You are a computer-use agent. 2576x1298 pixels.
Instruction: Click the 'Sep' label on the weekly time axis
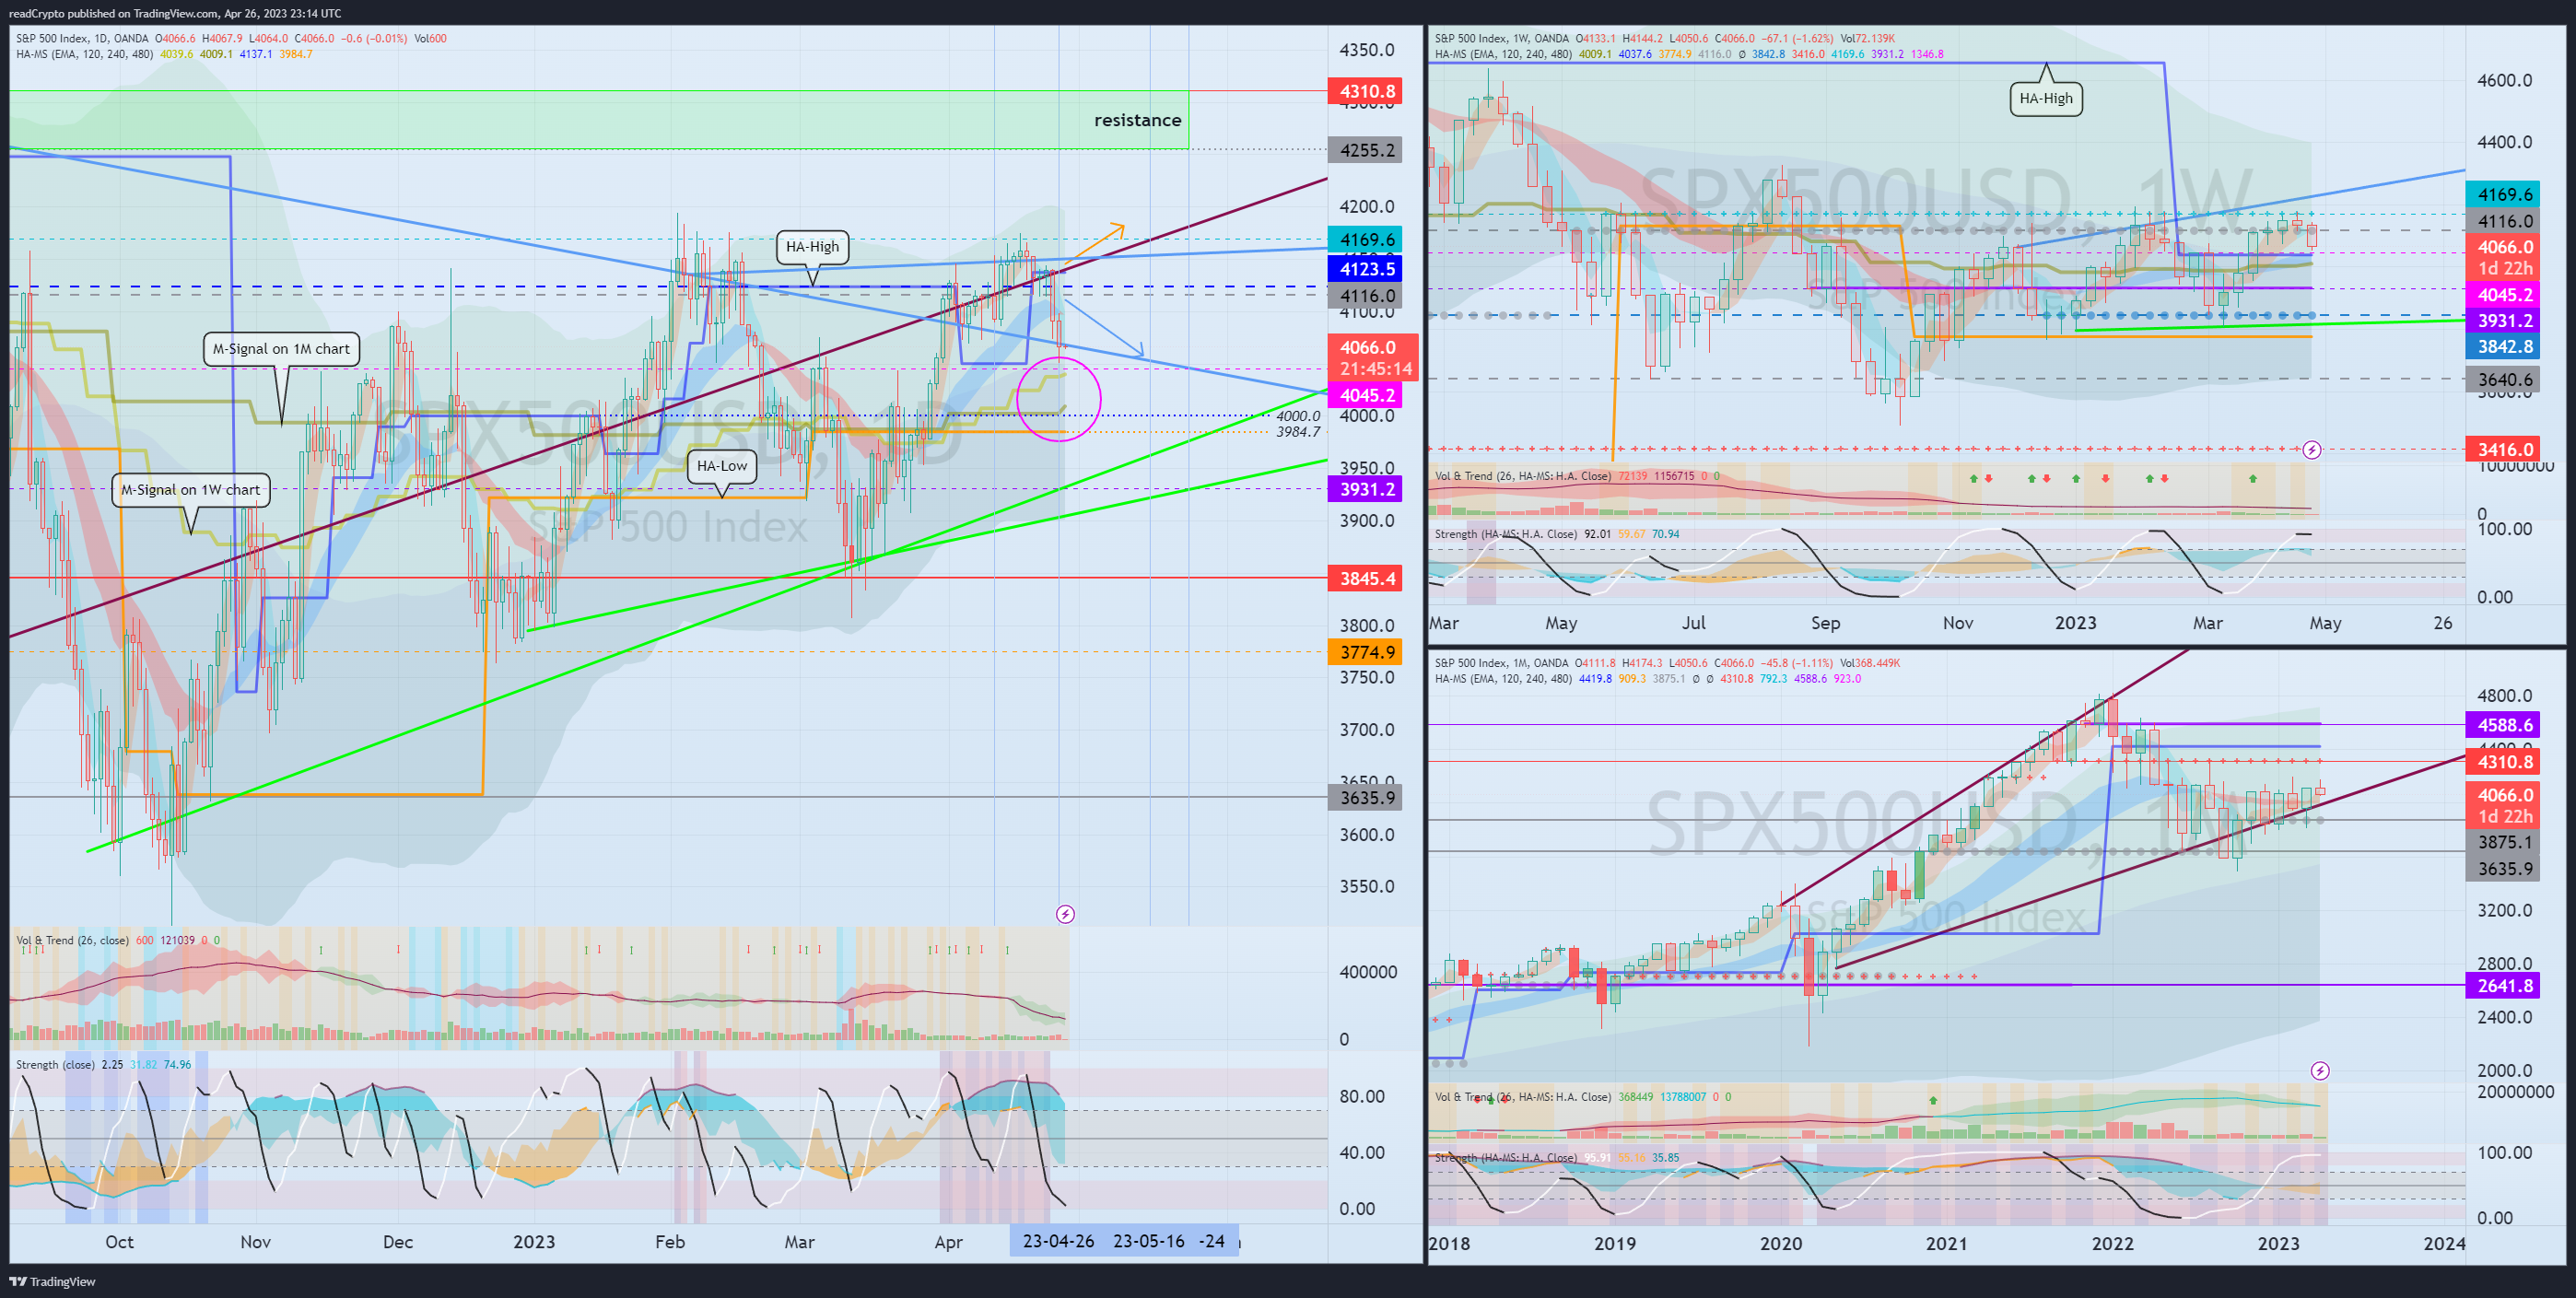[x=1825, y=623]
